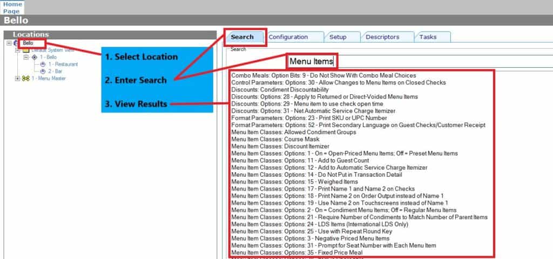
Task: Select 1 - Bello property in tree
Action: pos(48,57)
